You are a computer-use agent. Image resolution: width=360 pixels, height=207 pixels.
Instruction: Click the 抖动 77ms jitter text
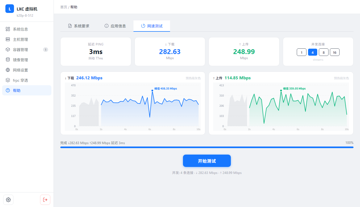(96, 58)
